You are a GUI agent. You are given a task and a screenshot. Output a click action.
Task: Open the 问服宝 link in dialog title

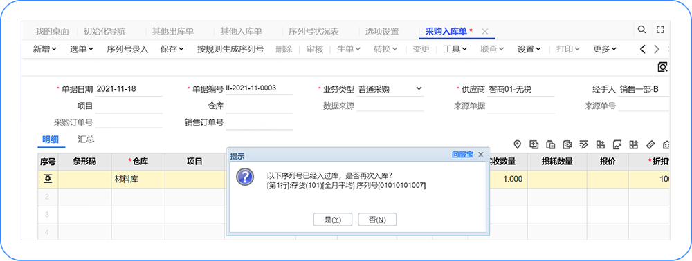[x=462, y=155]
